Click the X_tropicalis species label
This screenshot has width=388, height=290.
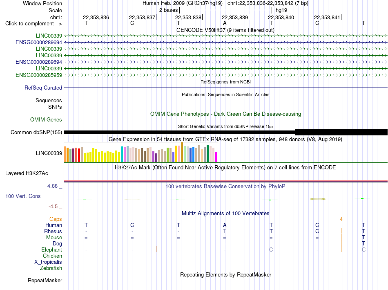48,262
